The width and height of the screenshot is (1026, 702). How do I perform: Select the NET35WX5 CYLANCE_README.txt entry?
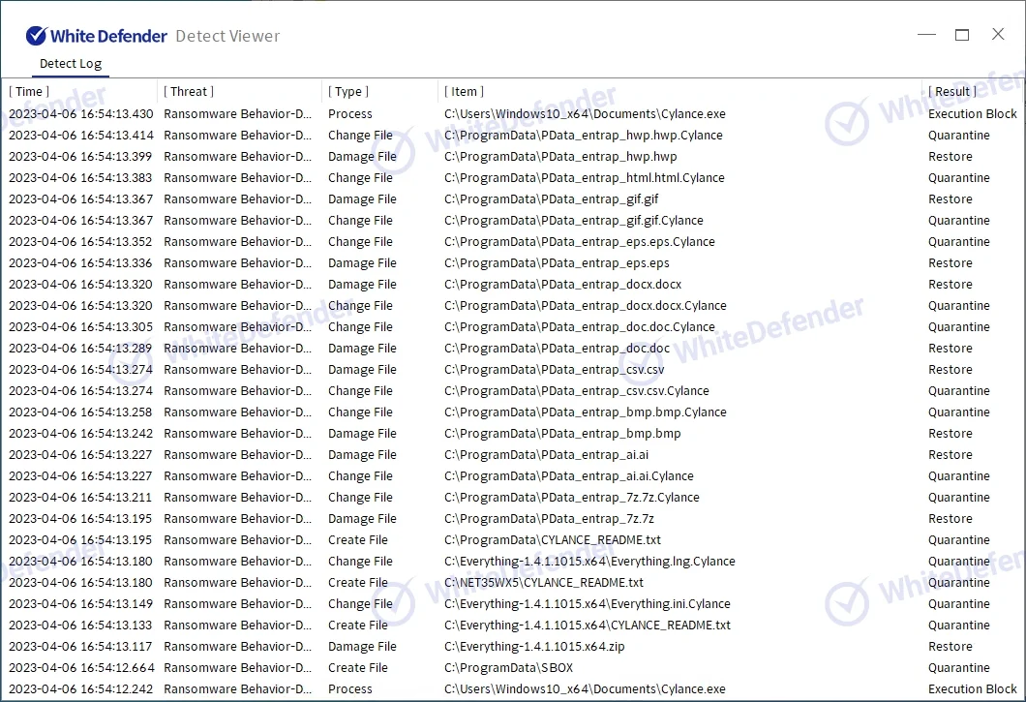tap(543, 583)
